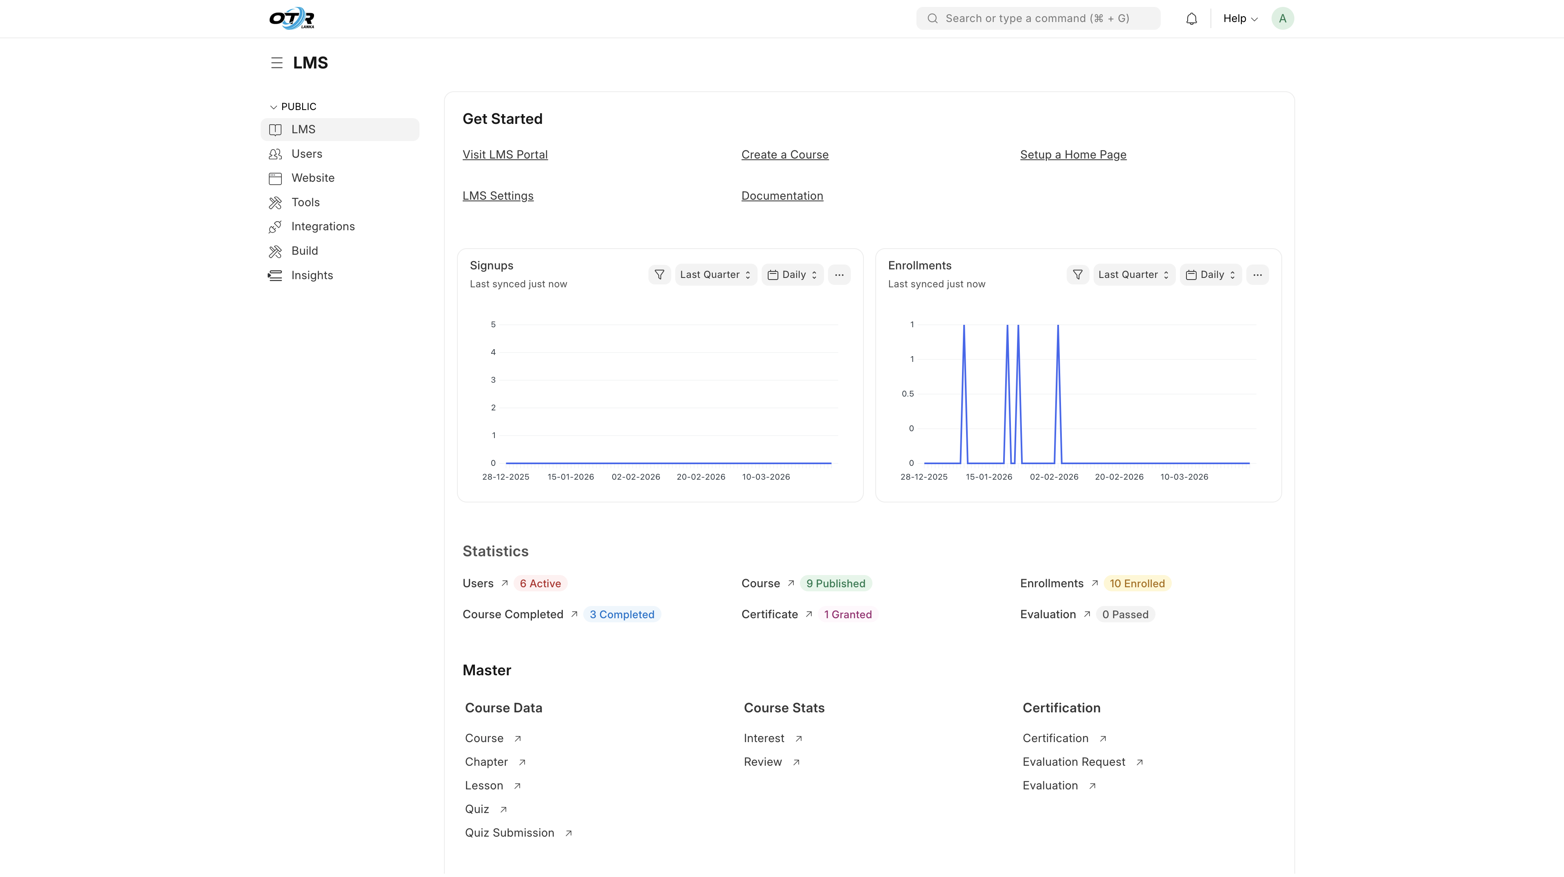The width and height of the screenshot is (1564, 877).
Task: Click the 9 Published course badge
Action: click(835, 584)
